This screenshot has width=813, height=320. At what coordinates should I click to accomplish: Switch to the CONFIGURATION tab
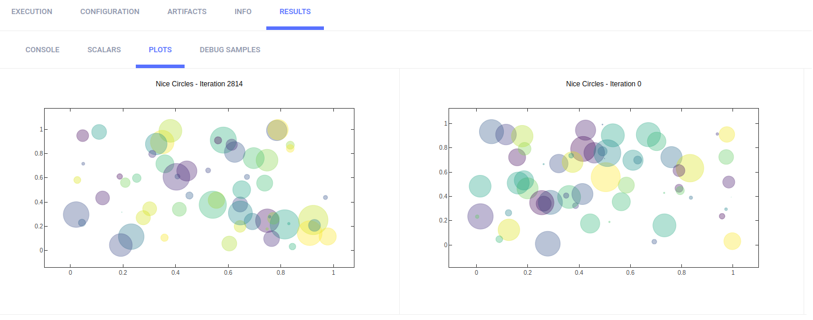[110, 12]
